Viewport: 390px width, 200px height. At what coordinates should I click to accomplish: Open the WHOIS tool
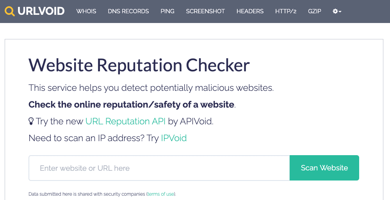(86, 11)
